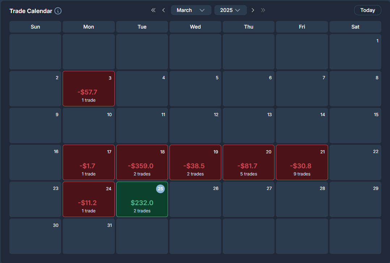Screen dimensions: 390x263
Task: Select the March 14 day cell
Action: [x=302, y=126]
